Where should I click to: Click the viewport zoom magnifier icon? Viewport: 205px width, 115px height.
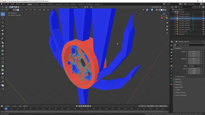tap(167, 23)
